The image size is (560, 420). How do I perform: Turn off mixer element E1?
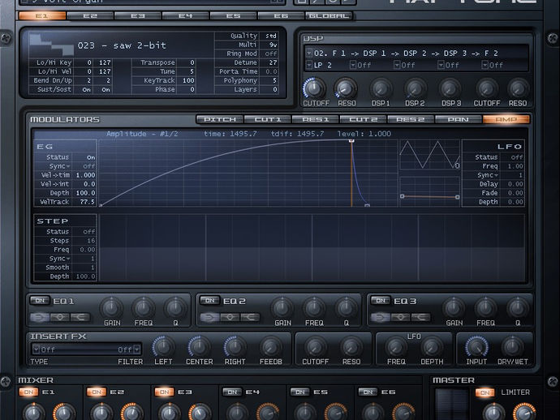28,392
